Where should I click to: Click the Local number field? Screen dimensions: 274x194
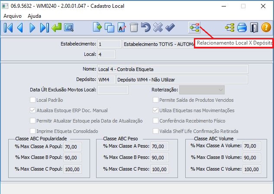tap(106, 55)
